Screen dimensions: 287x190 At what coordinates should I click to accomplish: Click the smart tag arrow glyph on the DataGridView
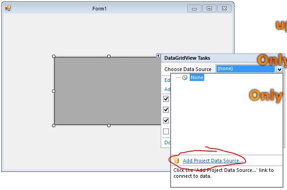click(158, 56)
